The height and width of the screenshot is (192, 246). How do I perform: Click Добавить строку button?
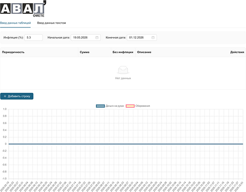(17, 96)
